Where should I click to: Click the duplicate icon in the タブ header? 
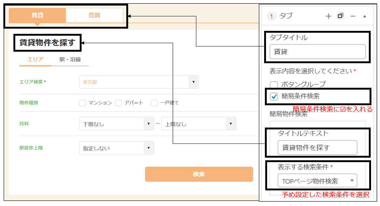[x=340, y=16]
